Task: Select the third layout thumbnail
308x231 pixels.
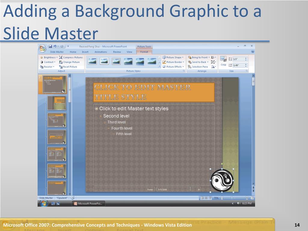Action: pos(57,120)
